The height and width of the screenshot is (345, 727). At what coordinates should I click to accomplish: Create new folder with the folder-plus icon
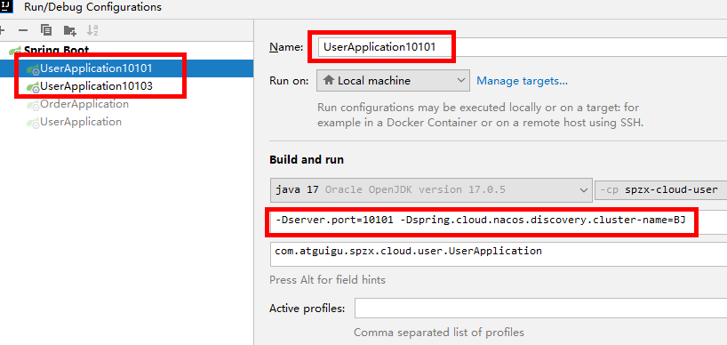coord(69,30)
